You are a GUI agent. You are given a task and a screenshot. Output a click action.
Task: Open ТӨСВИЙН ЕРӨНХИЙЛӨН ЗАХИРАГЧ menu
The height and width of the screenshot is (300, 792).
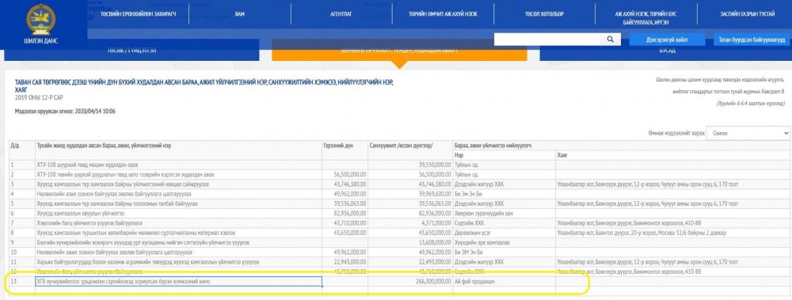point(138,14)
